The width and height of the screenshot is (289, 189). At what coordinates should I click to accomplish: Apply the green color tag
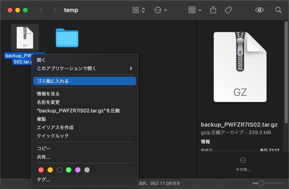[x=68, y=170]
